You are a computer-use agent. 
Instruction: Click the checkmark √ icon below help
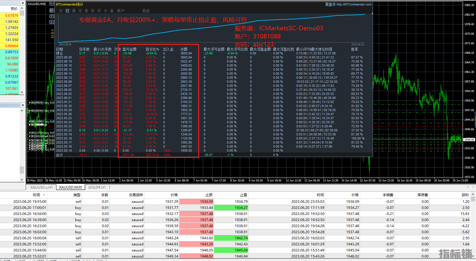[x=52, y=22]
